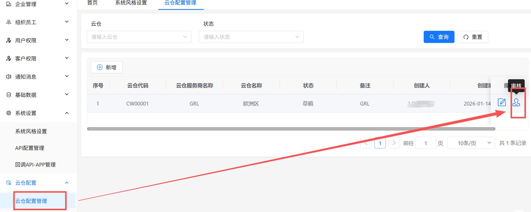Click the 组织员工 org chart icon
Screen dimensions: 531x212
pyautogui.click(x=9, y=22)
